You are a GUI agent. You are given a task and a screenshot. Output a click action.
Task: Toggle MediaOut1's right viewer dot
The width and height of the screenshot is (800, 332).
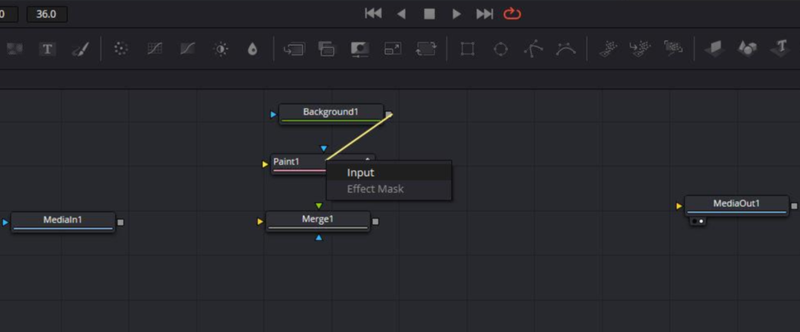(x=702, y=222)
